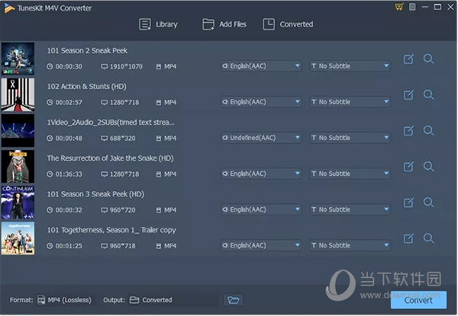Expand audio dropdown for Resurrection of Jake the Snake
This screenshot has width=458, height=316.
(261, 174)
